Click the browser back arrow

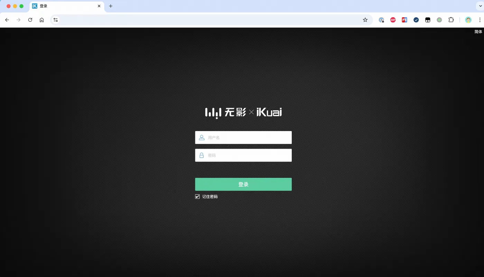(7, 20)
